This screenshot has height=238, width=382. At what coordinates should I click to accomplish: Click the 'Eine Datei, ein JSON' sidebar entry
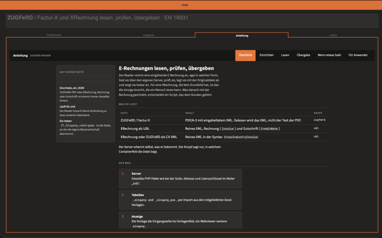tap(72, 88)
